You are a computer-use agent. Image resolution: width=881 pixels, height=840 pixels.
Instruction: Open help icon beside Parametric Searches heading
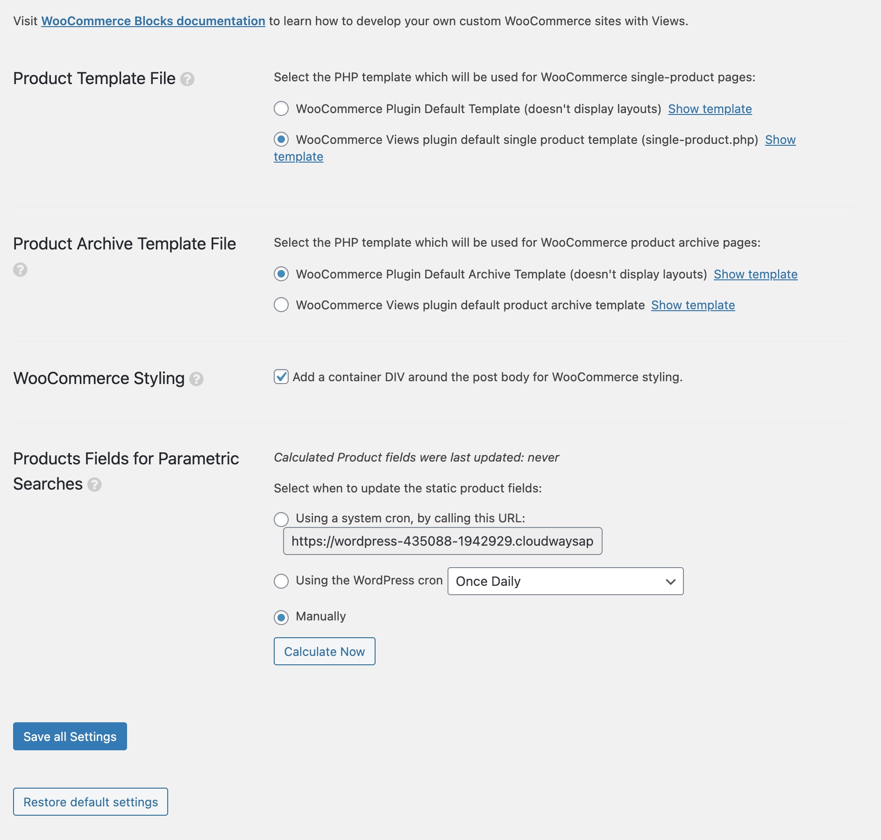click(x=94, y=484)
